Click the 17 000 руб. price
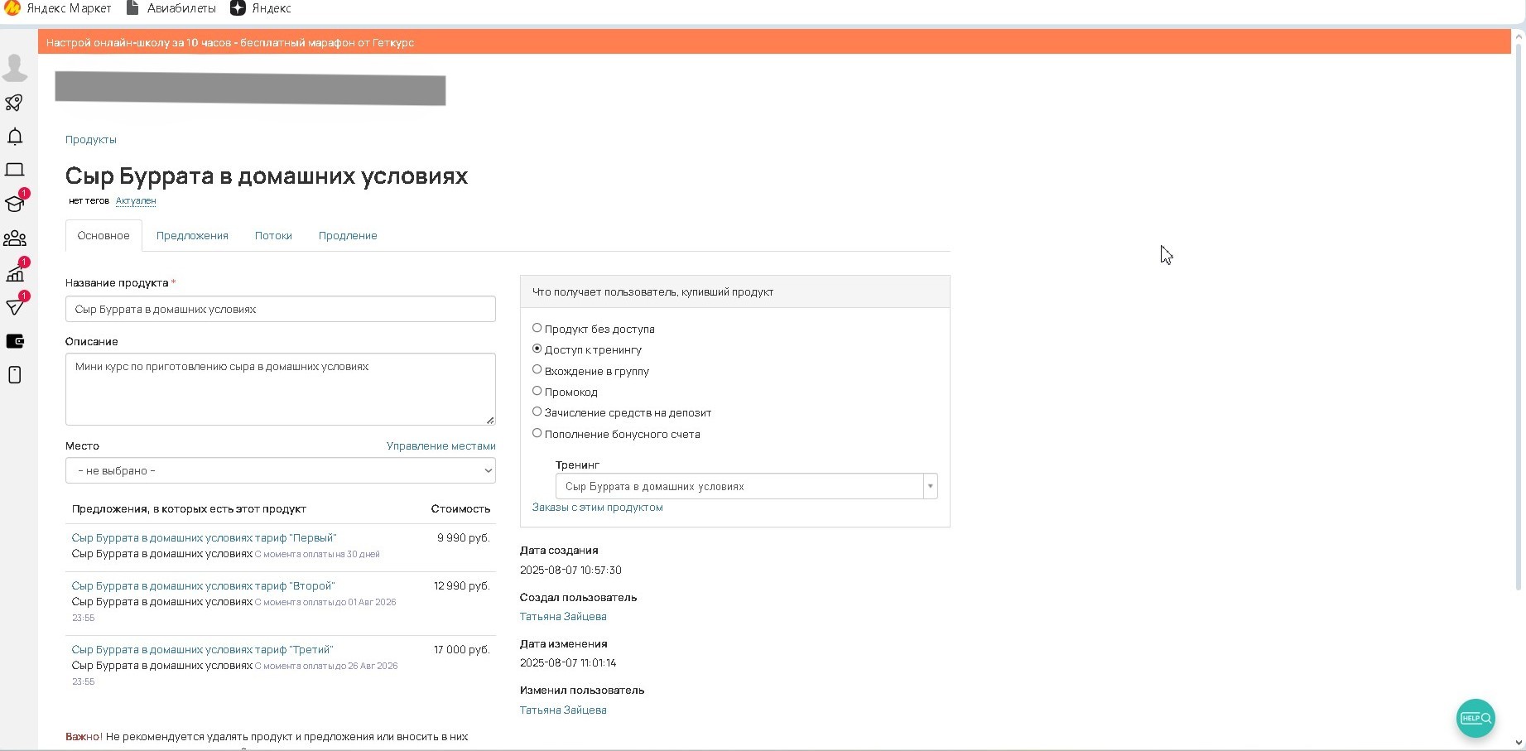 (462, 649)
